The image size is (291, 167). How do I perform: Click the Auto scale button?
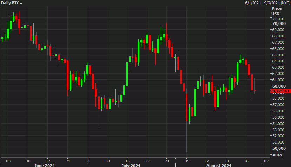pos(277,155)
